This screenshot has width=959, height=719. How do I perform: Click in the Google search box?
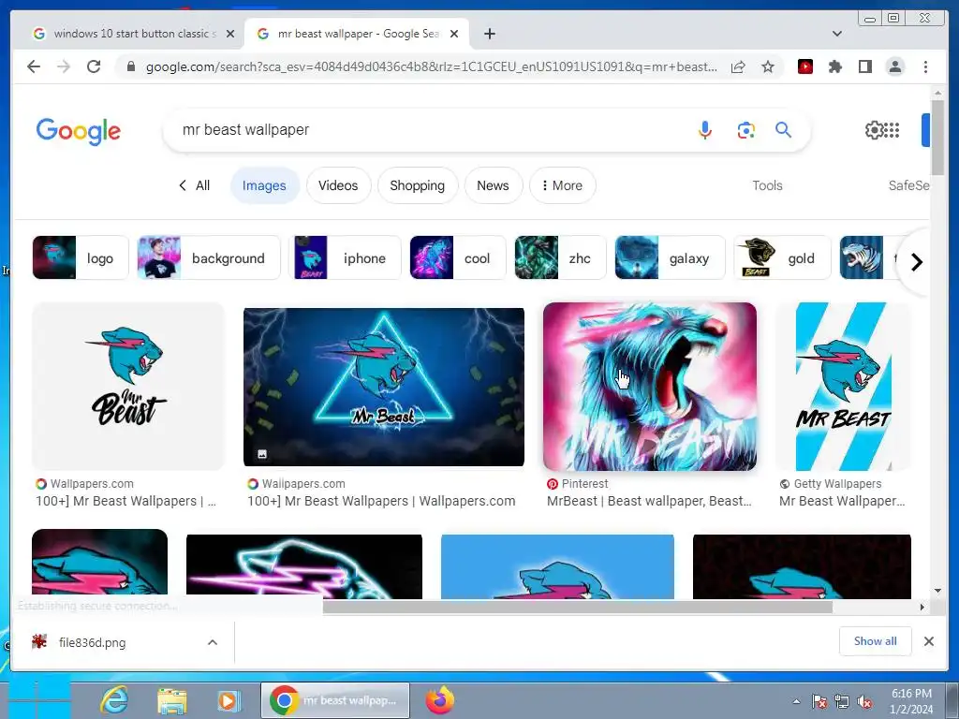point(428,129)
